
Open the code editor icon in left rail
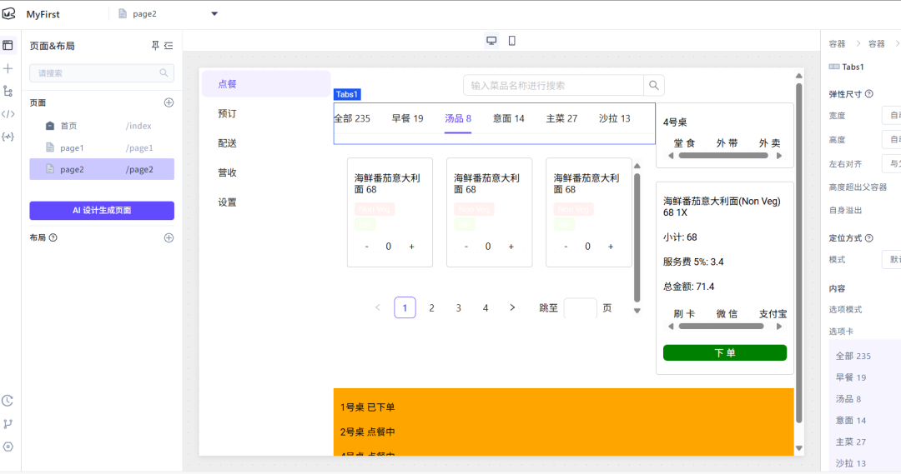click(x=8, y=114)
